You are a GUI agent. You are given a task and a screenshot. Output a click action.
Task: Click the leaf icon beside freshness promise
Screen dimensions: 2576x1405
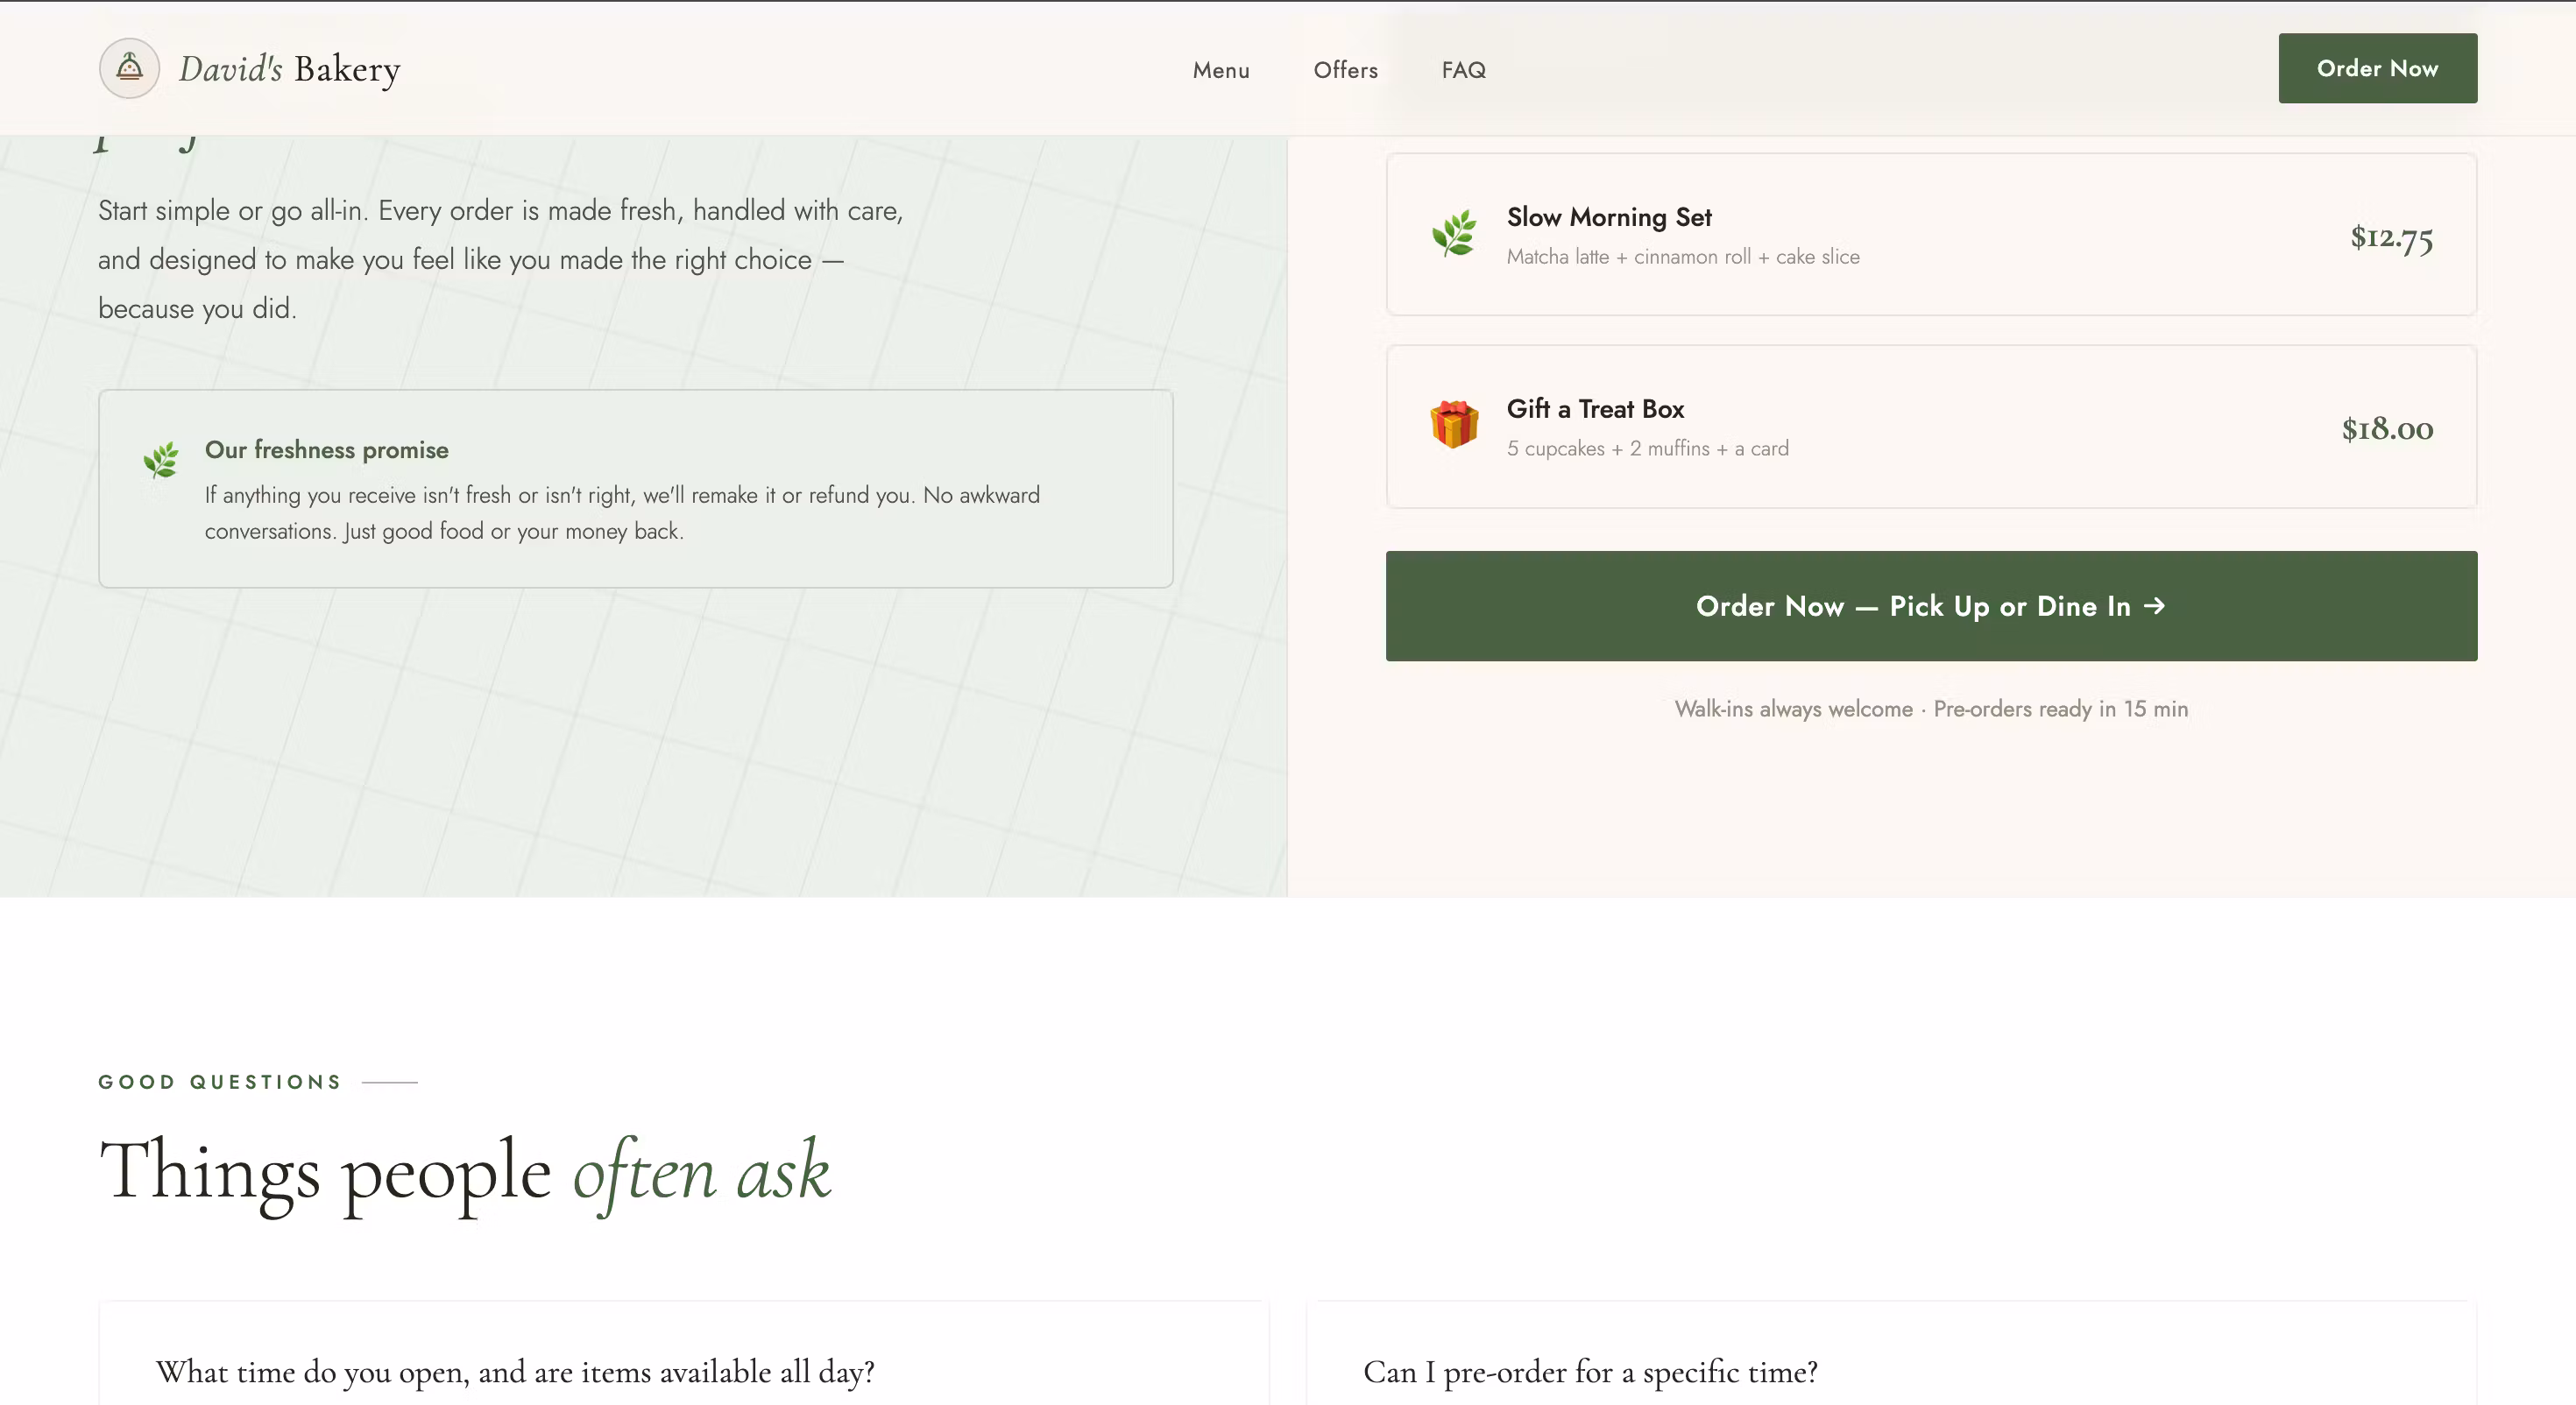[161, 459]
